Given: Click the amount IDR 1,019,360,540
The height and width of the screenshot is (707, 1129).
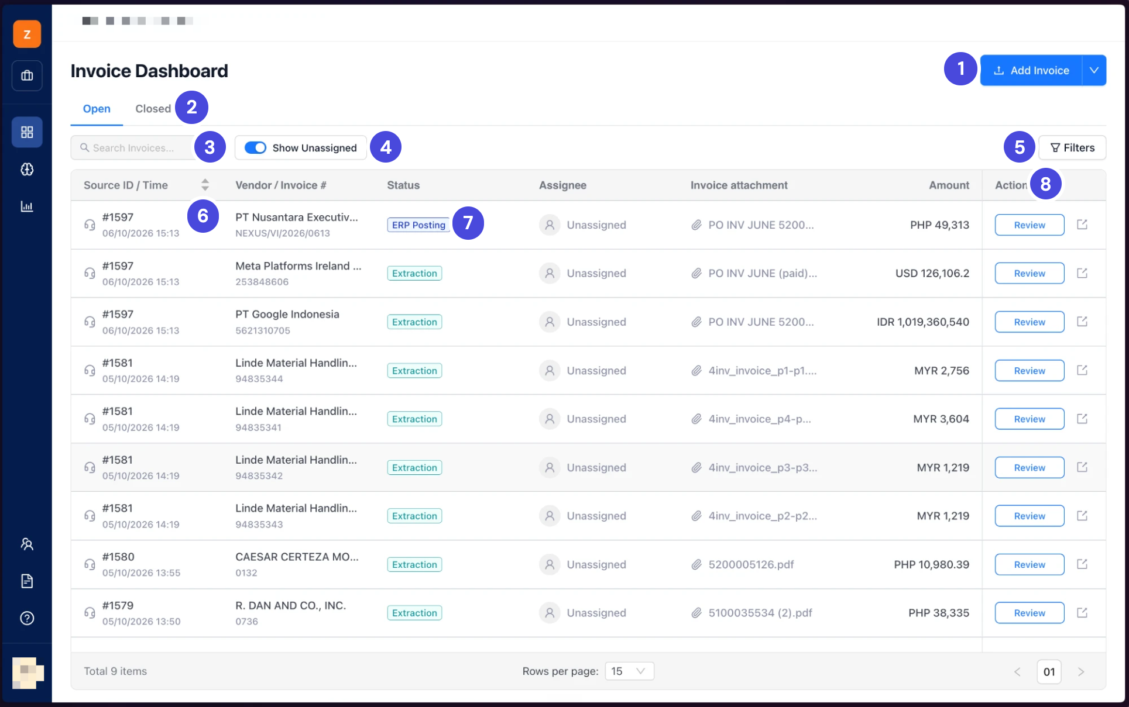Looking at the screenshot, I should tap(923, 322).
